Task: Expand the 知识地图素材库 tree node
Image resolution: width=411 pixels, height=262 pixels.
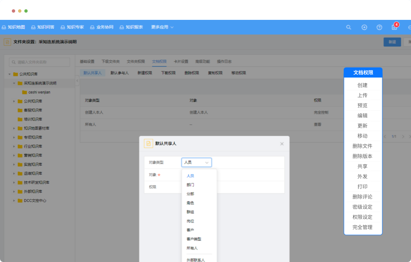Action: click(x=14, y=128)
